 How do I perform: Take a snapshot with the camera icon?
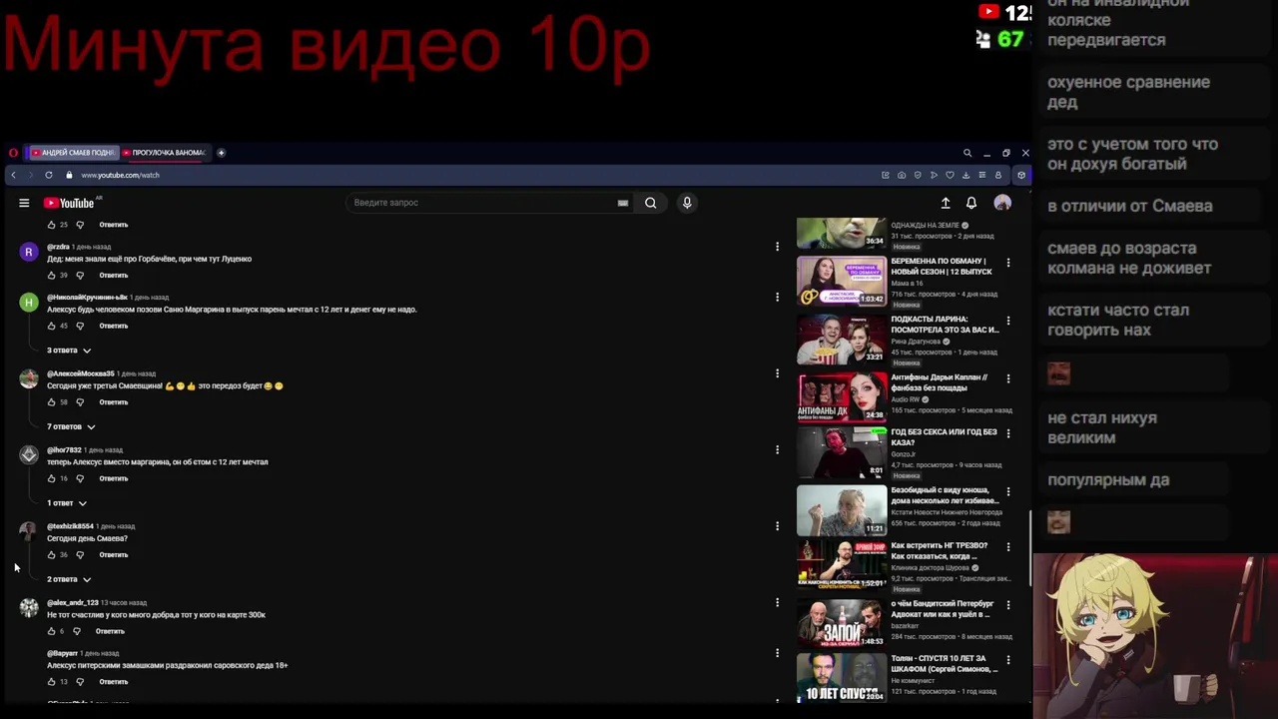tap(902, 175)
